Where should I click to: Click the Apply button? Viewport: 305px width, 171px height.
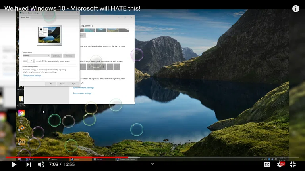(x=73, y=84)
